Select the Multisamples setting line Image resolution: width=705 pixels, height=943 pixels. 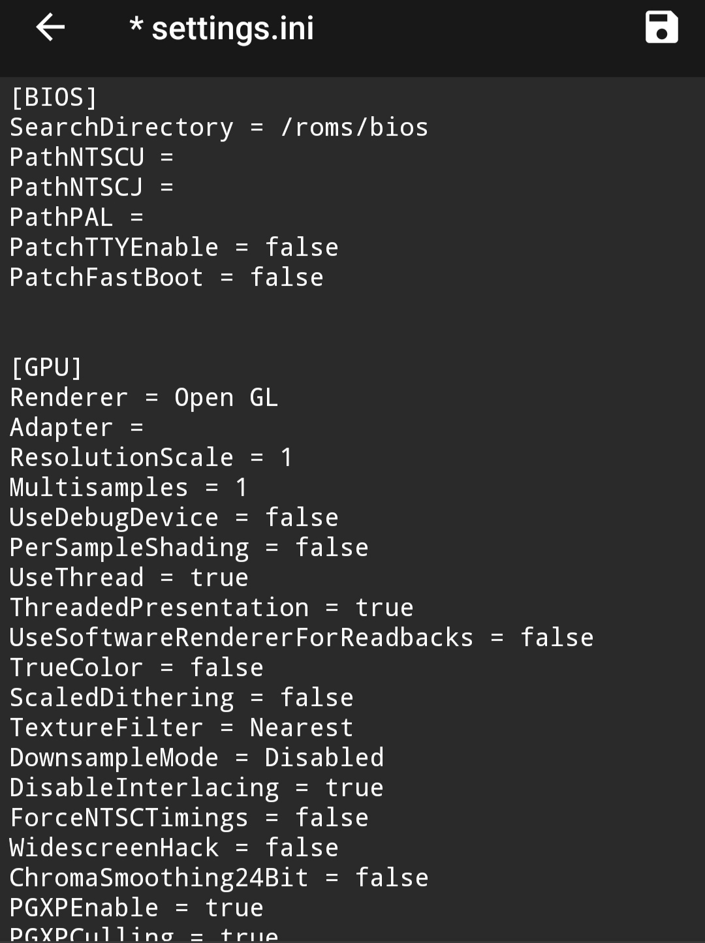(127, 487)
